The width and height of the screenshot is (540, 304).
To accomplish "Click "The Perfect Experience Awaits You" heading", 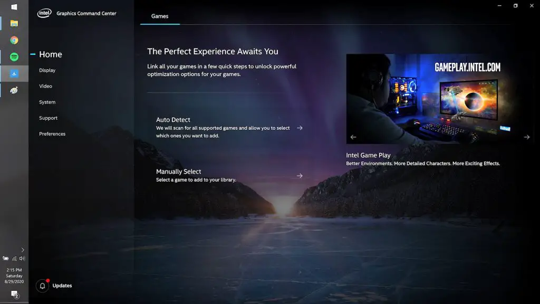I will [x=213, y=51].
